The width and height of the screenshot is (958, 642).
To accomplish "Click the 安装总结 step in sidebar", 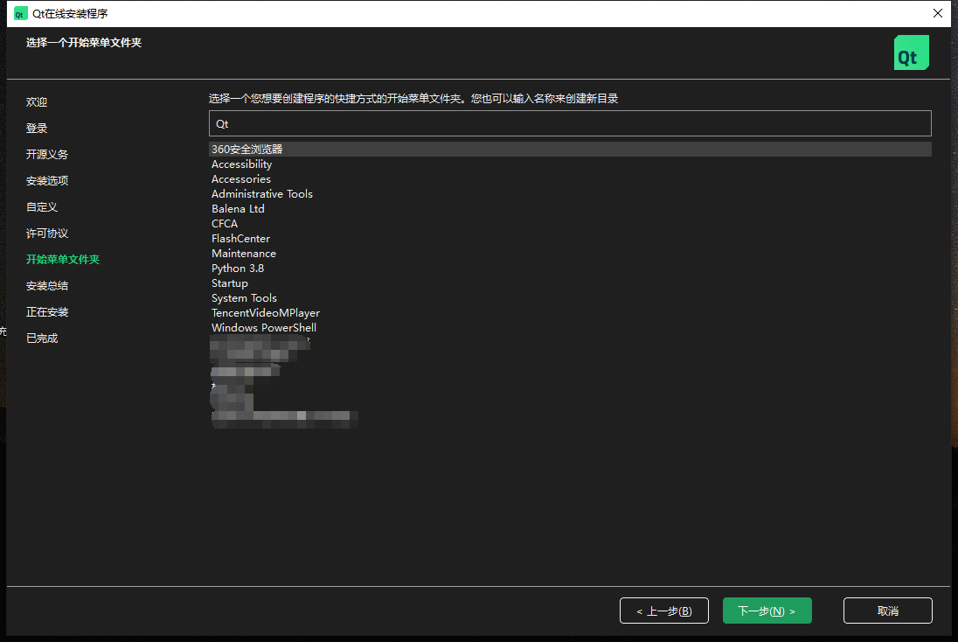I will point(47,286).
